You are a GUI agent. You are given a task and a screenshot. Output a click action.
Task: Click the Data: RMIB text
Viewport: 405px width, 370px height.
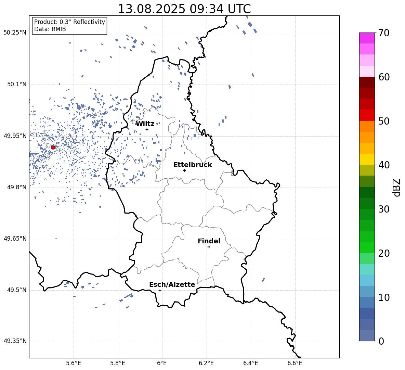click(x=50, y=29)
